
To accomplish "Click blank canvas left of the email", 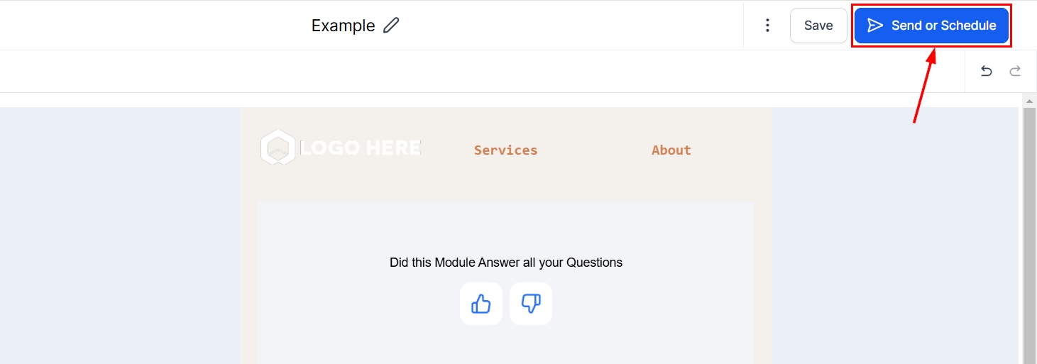I will pyautogui.click(x=121, y=234).
